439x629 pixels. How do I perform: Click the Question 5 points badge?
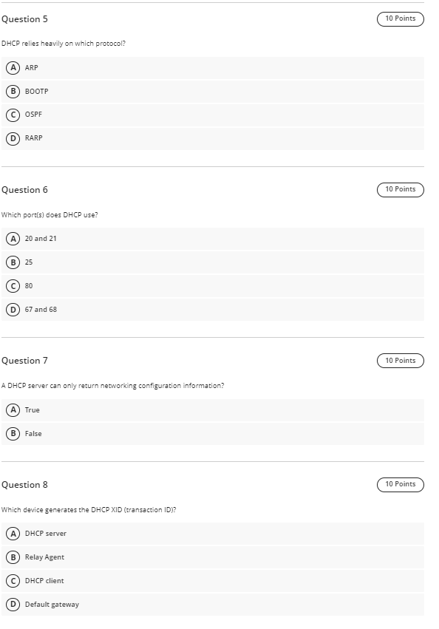point(401,19)
